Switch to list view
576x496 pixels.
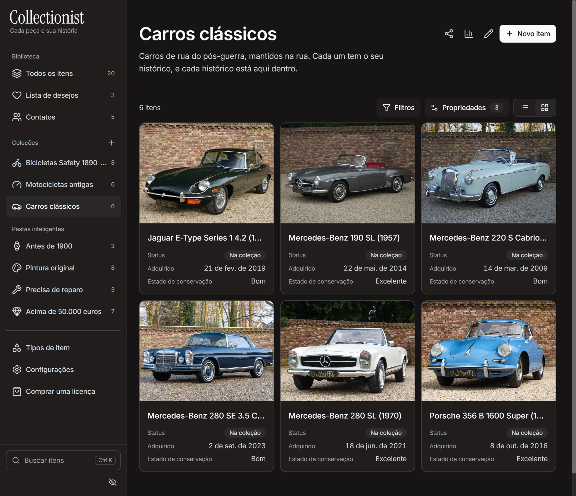click(524, 107)
